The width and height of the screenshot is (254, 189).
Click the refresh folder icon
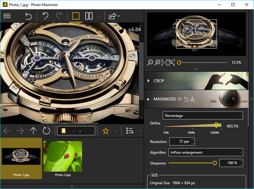point(46,131)
